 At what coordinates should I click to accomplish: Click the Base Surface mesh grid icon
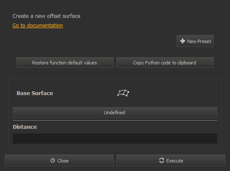click(x=123, y=93)
